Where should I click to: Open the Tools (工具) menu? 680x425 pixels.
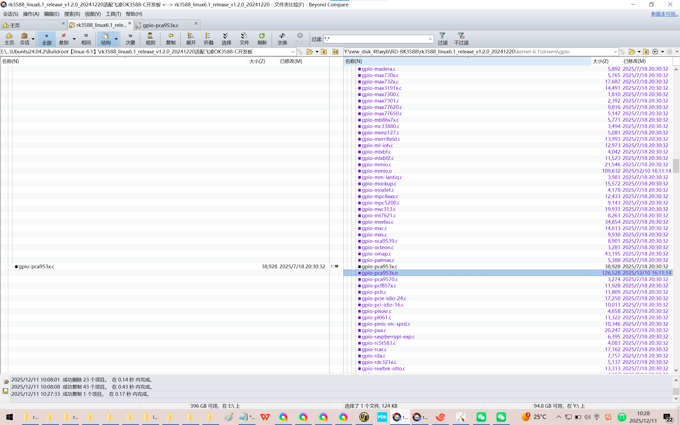coord(113,14)
